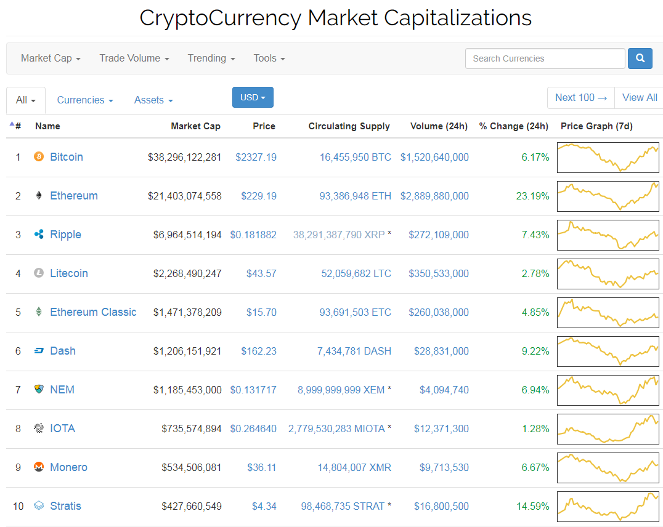The width and height of the screenshot is (663, 527).
Task: Select the All filter tab
Action: click(26, 100)
